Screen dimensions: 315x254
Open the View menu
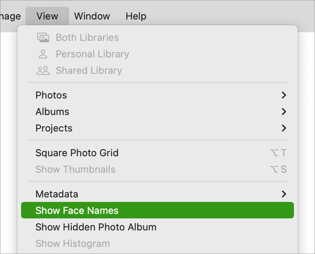click(47, 16)
